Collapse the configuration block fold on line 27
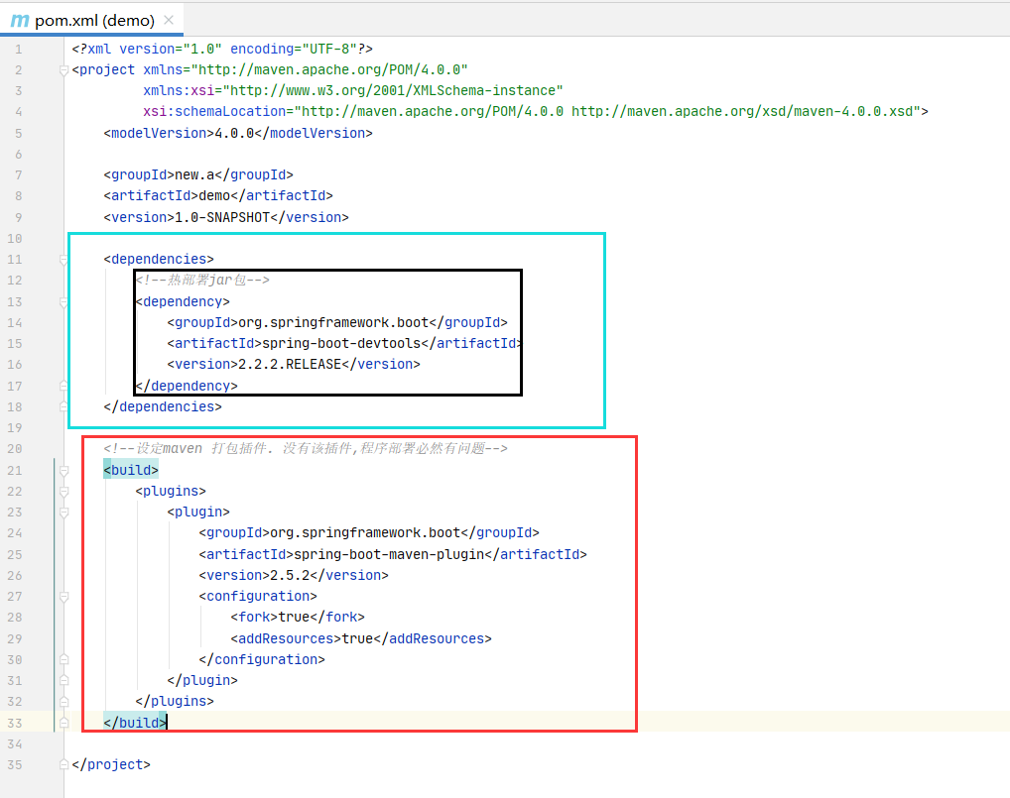1010x798 pixels. (x=63, y=597)
